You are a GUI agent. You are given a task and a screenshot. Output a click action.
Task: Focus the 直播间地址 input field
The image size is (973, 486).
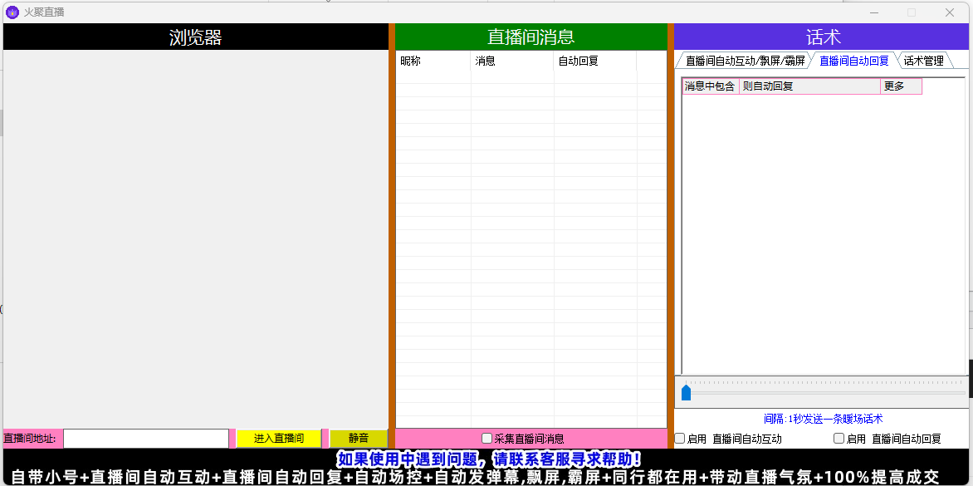click(146, 438)
